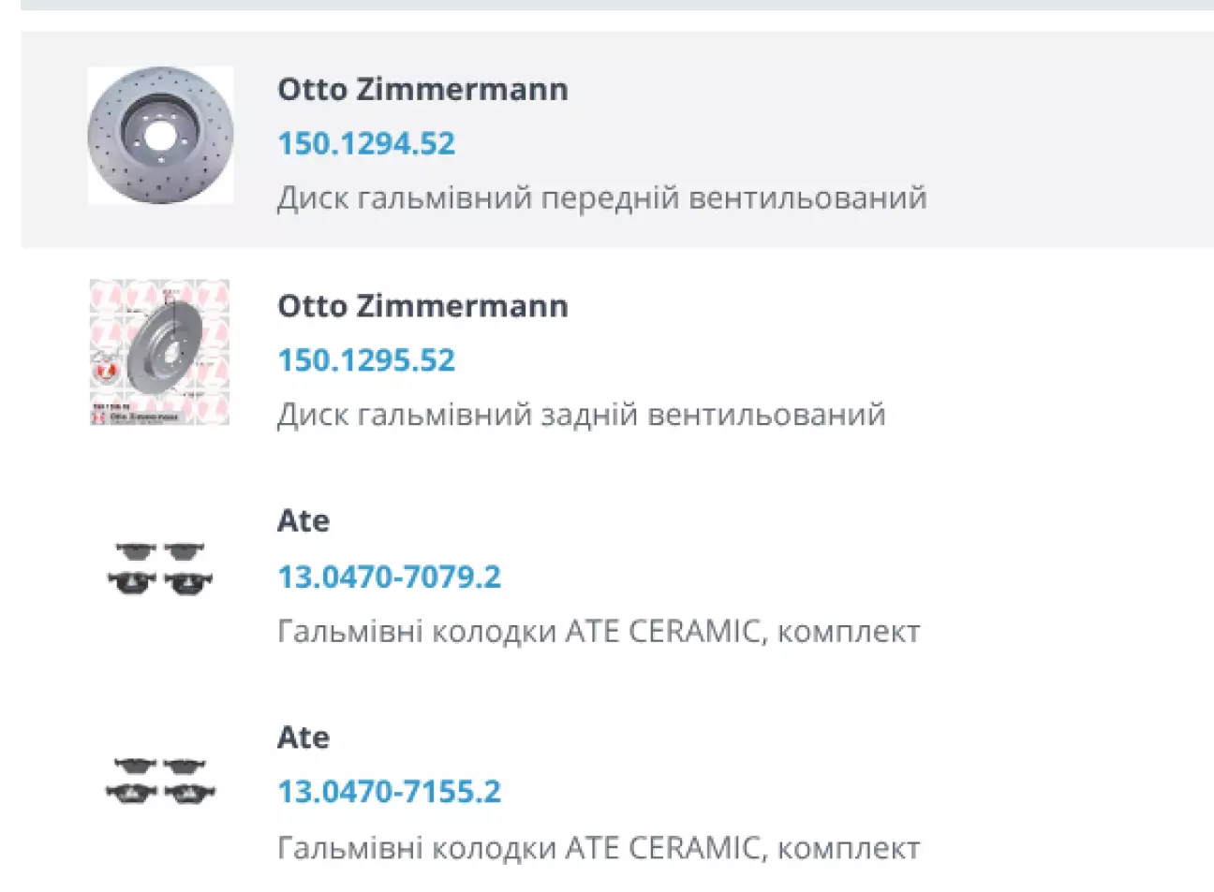Click the Ate brand above 13.0470-7079.2

coord(303,520)
